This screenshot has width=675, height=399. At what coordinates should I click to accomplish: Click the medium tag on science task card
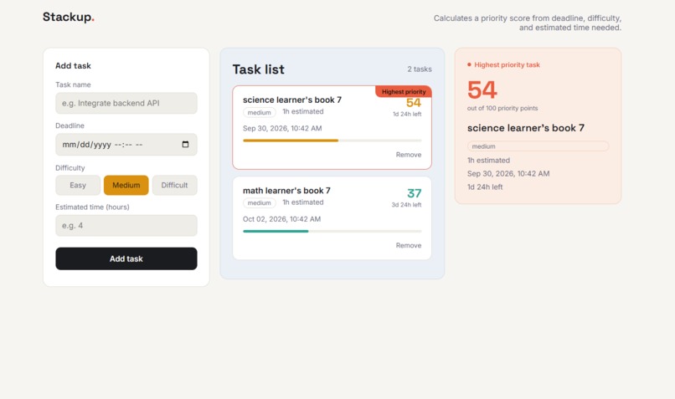click(x=259, y=113)
